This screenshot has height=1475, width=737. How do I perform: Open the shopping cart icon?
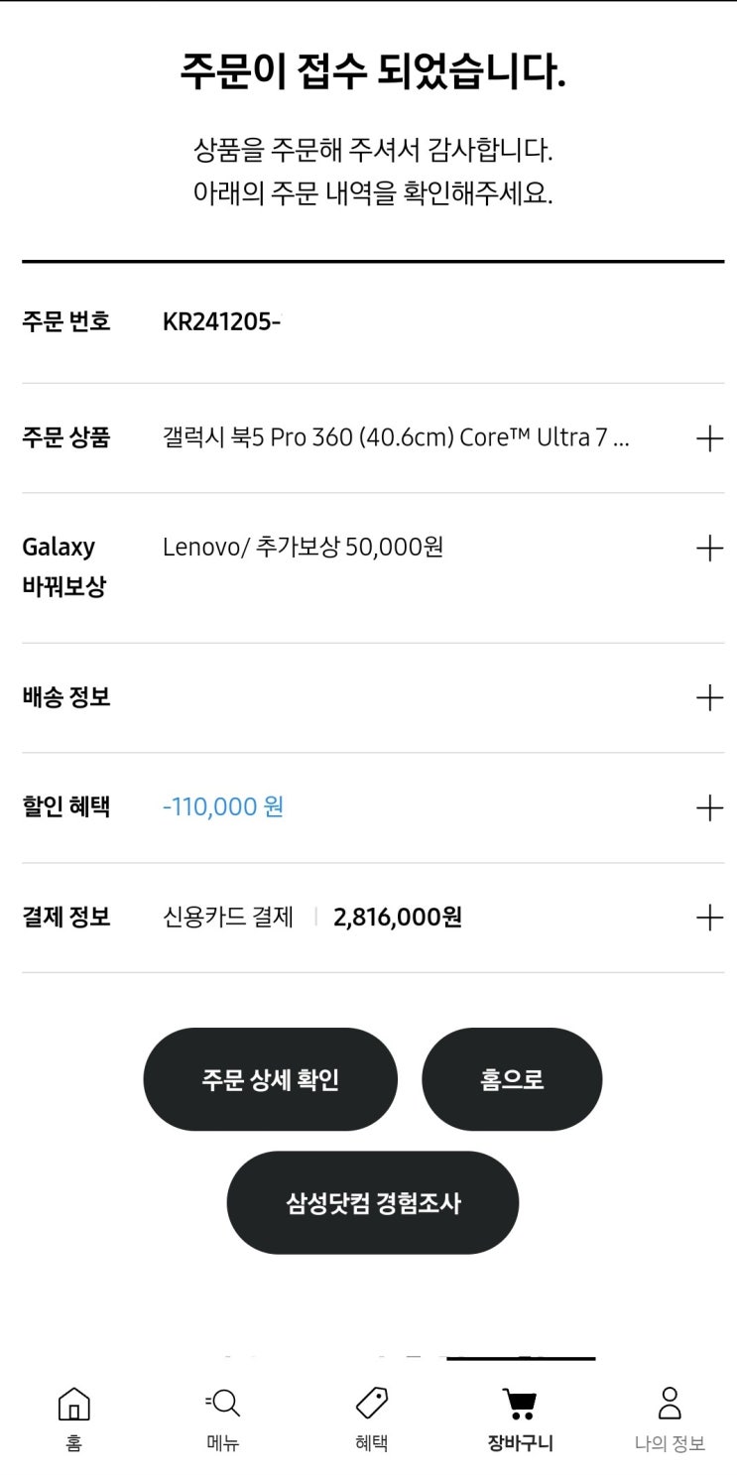[520, 1404]
